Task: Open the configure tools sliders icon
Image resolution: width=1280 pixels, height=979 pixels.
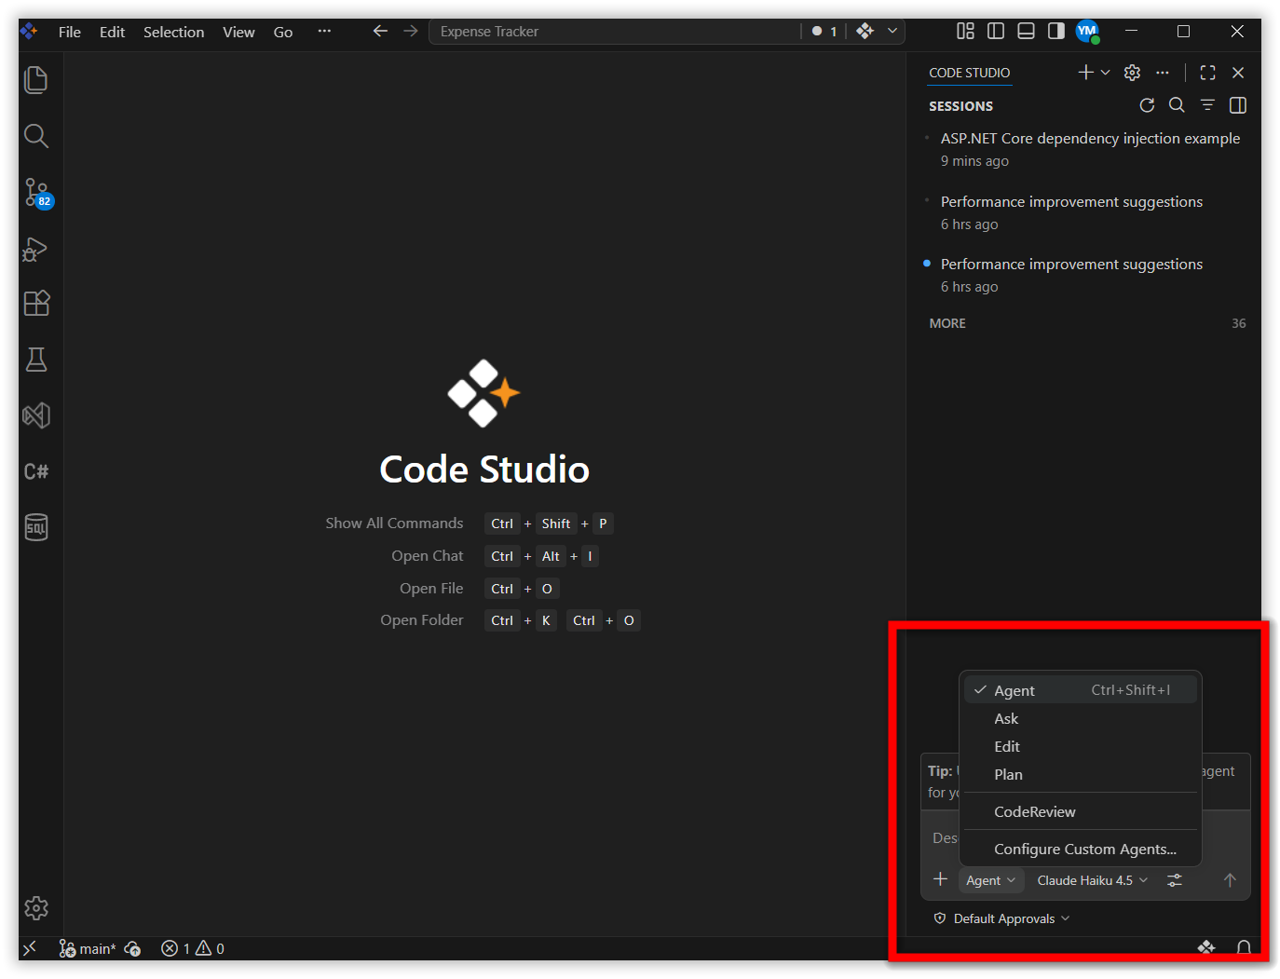Action: (x=1175, y=880)
